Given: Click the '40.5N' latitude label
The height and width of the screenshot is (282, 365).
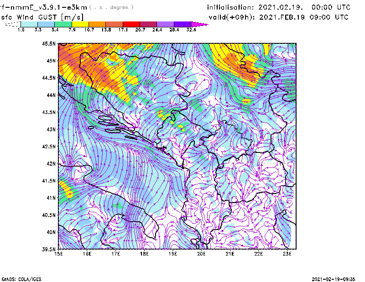Looking at the screenshot, I should [49, 215].
